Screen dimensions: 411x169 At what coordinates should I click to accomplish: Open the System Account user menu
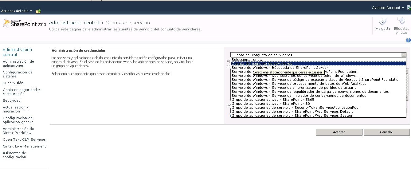388,8
